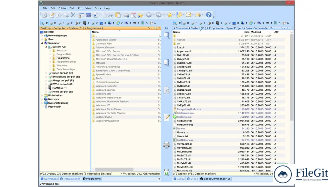Select Programme (x86) in the tree

click(x=66, y=62)
